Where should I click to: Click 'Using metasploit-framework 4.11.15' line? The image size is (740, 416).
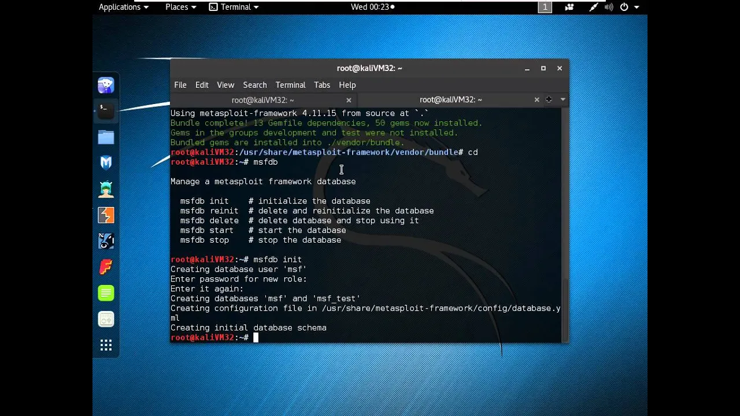tap(299, 113)
